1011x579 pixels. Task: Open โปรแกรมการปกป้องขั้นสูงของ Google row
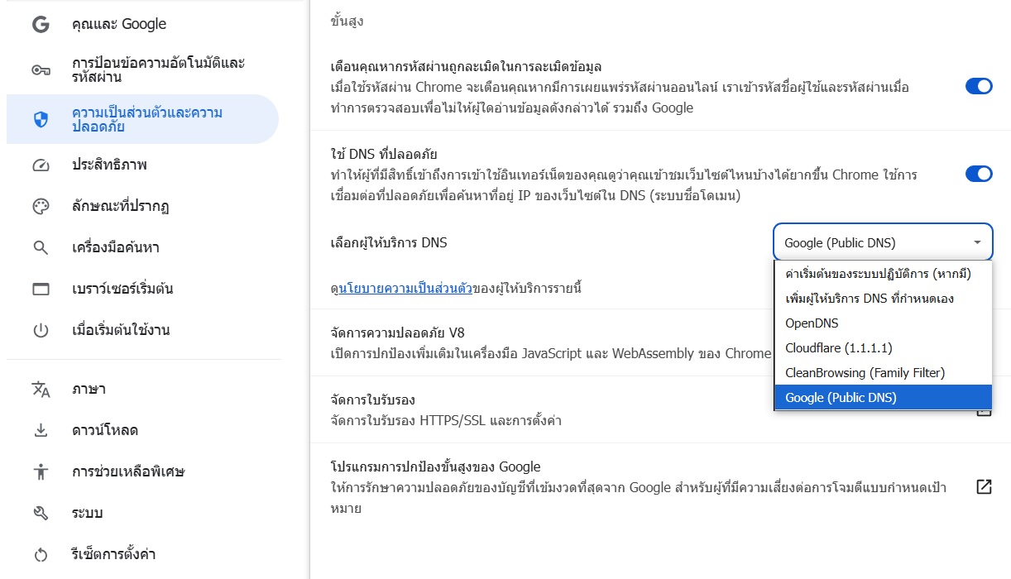[x=661, y=487]
